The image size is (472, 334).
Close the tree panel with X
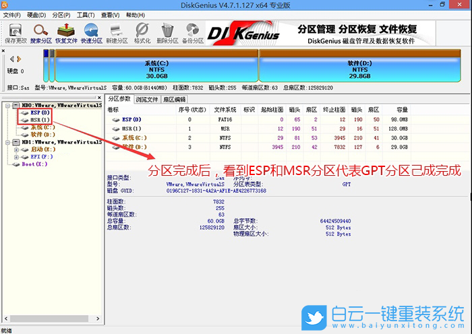(x=99, y=98)
